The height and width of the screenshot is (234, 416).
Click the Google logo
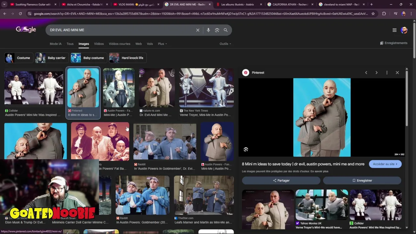pyautogui.click(x=26, y=30)
